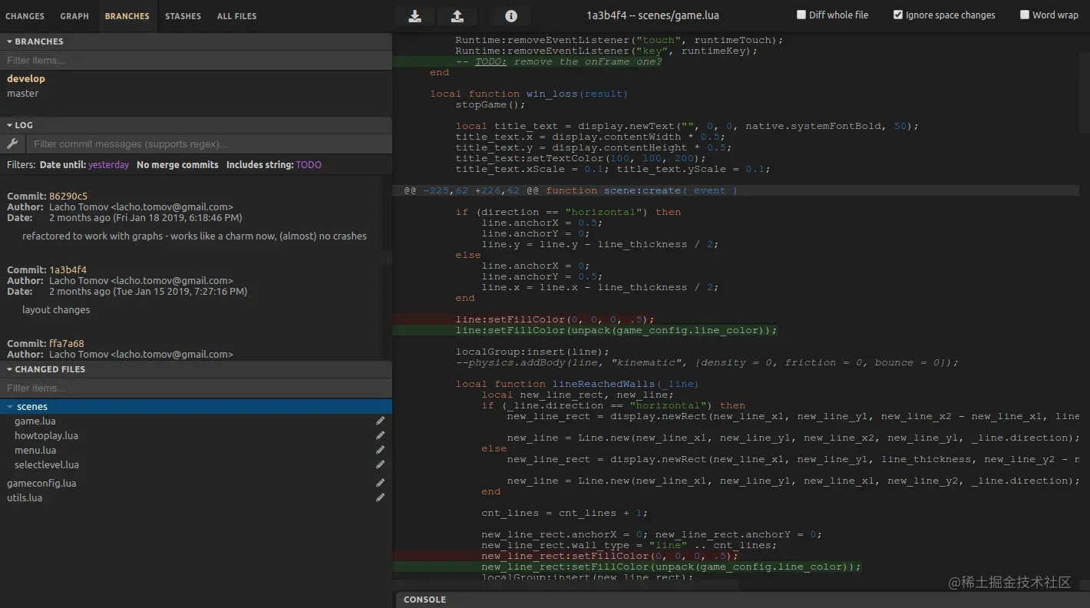Open the Stashes tab
The image size is (1090, 608).
tap(183, 16)
